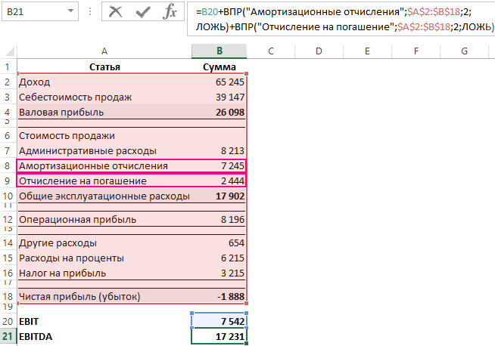Select 'Общие эксплуатационные расходы' cell
Viewport: 495px width, 346px height.
pos(104,196)
